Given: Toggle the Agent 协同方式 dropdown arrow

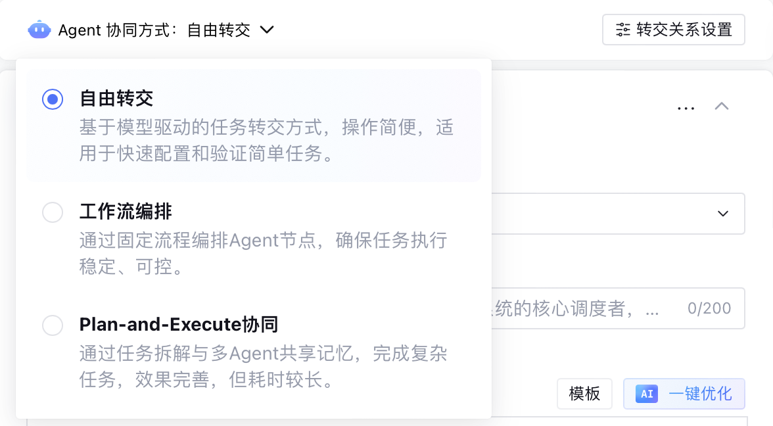Looking at the screenshot, I should coord(267,30).
